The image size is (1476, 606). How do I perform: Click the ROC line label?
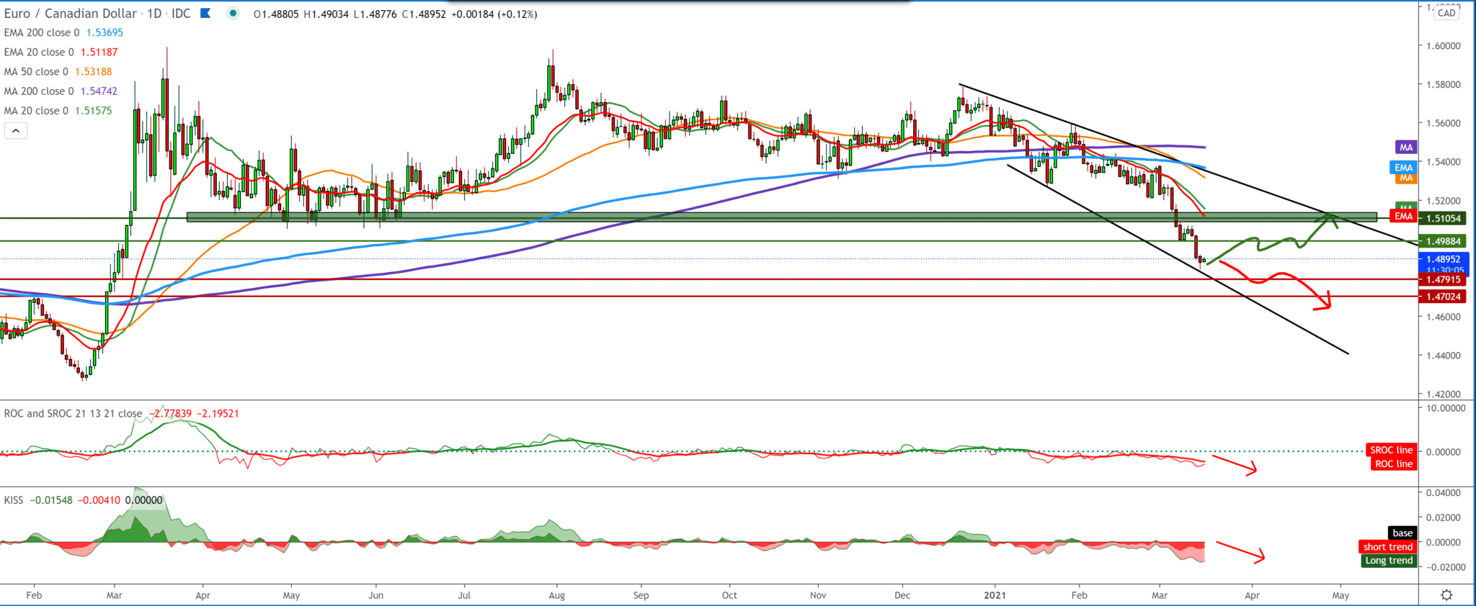pyautogui.click(x=1393, y=464)
